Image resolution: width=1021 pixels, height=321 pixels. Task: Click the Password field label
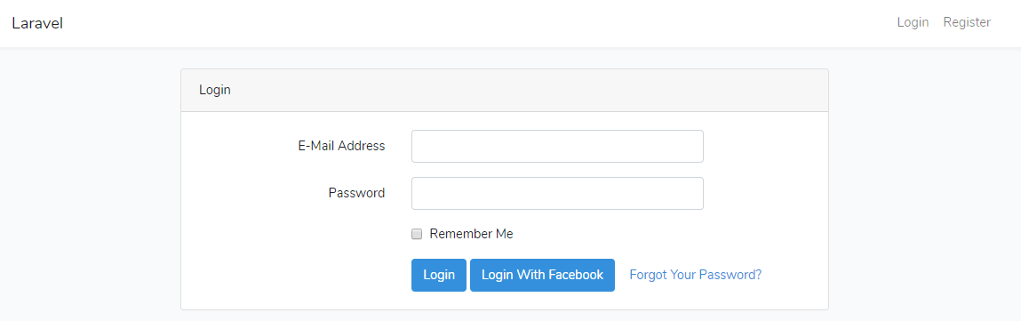(x=356, y=193)
